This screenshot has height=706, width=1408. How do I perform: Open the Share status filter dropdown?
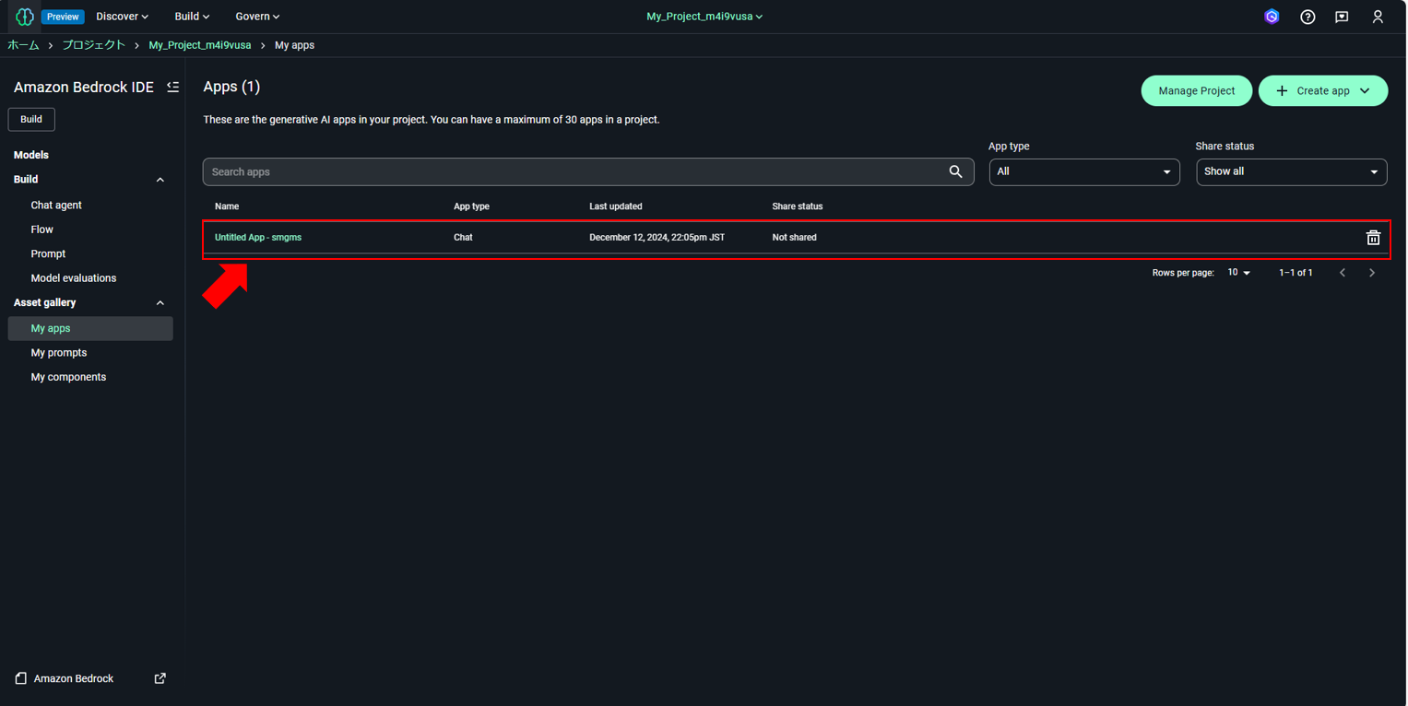1292,171
